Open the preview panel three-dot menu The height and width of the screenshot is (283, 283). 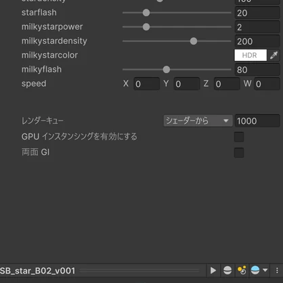point(277,270)
